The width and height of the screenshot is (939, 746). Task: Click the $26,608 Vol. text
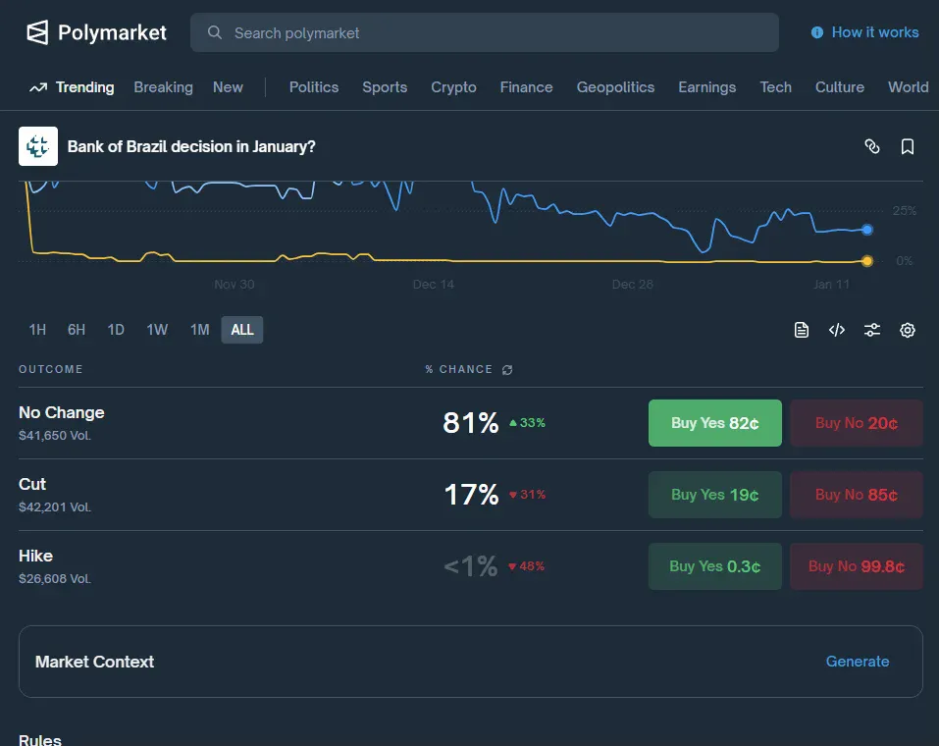(x=55, y=579)
